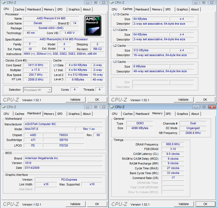Viewport: 217px width, 208px height.
Task: Select Memory tab in Mainboard window
Action: pos(49,114)
